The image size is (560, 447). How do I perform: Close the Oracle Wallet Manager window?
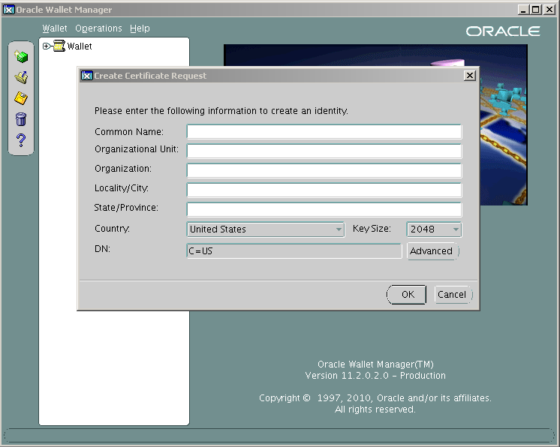coord(549,10)
